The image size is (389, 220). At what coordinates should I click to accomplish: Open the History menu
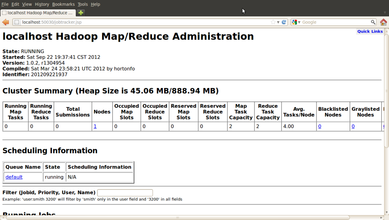tap(42, 4)
